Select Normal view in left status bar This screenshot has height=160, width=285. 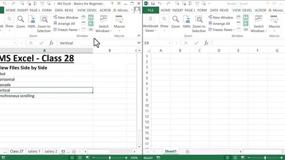pyautogui.click(x=72, y=158)
